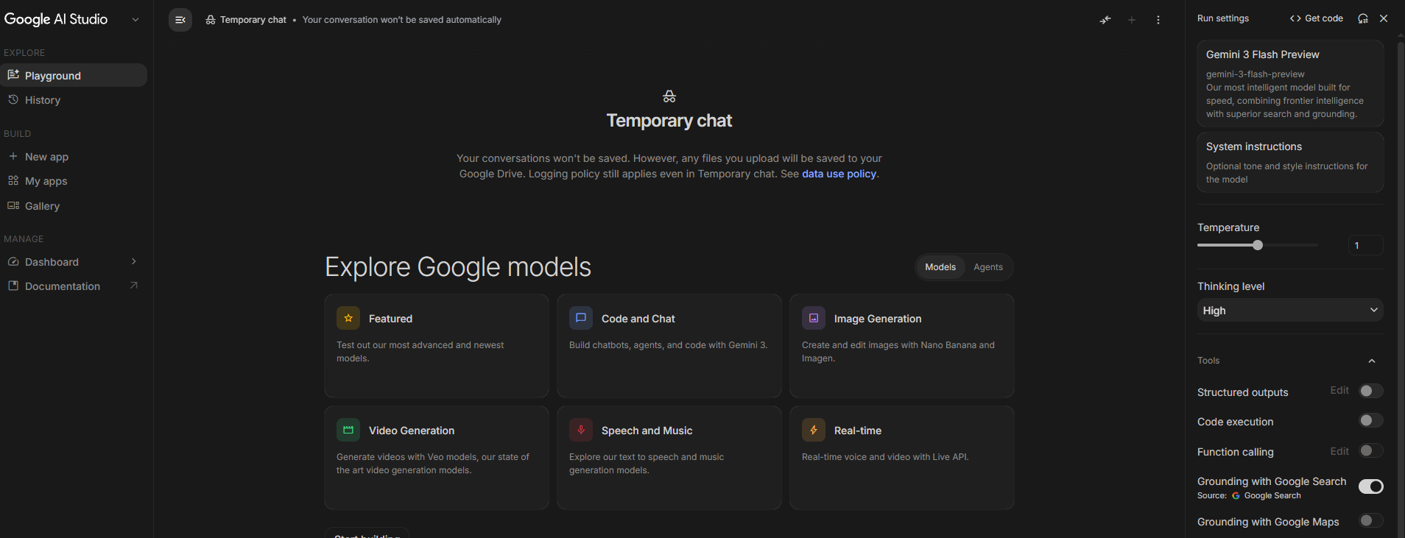The image size is (1405, 538).
Task: Click the Google logo in Source line
Action: point(1236,496)
